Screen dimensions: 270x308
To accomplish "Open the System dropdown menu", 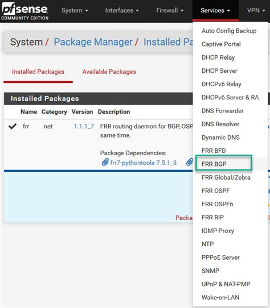I will pos(75,10).
